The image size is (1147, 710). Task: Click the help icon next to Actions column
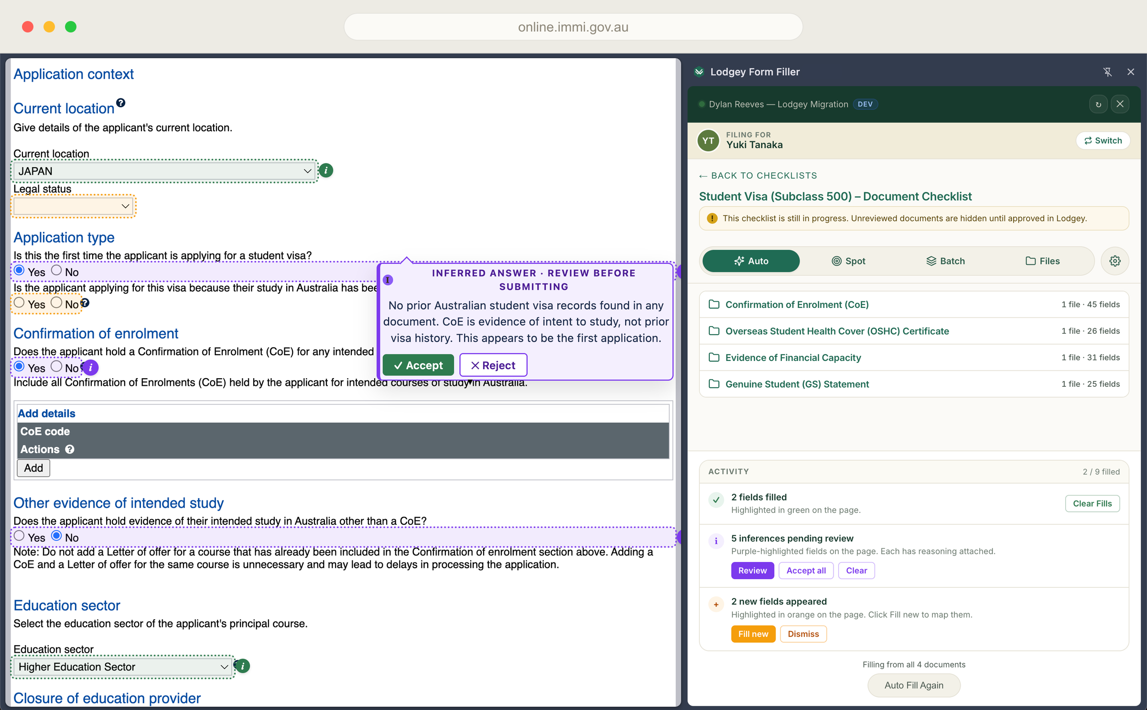coord(70,449)
